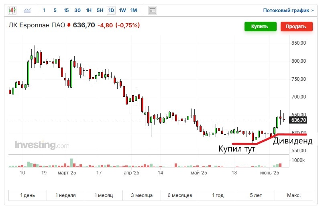Click the 1000k volume axis label

pyautogui.click(x=298, y=160)
